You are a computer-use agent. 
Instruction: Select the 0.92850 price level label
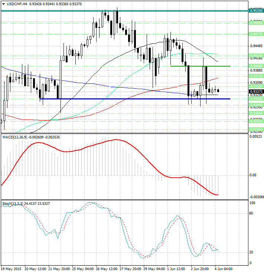(x=256, y=113)
